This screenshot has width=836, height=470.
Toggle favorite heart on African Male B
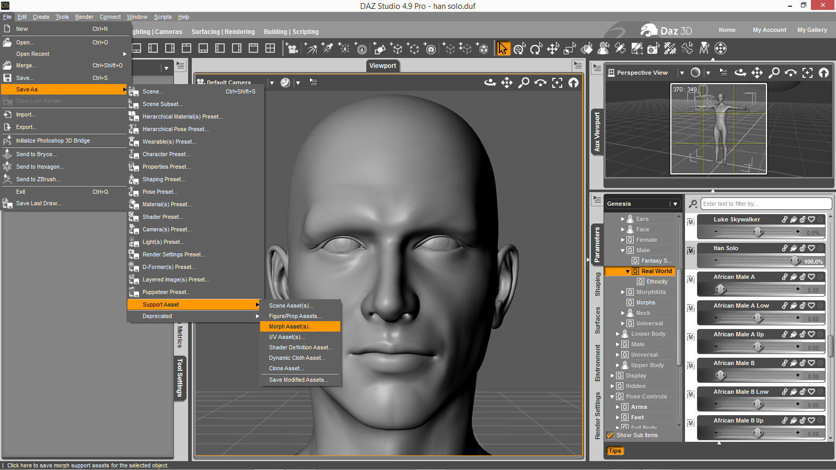click(x=811, y=363)
